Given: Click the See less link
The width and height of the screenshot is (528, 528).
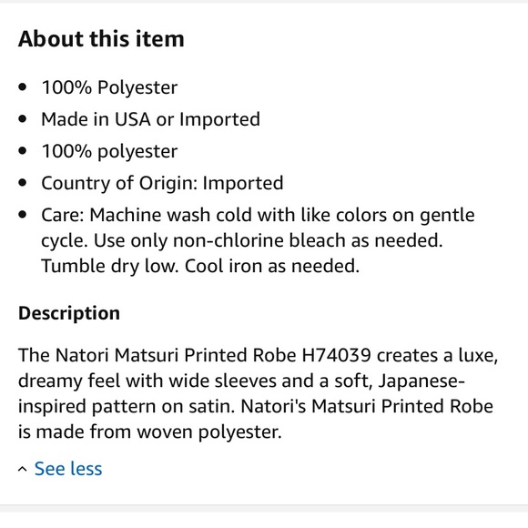Looking at the screenshot, I should pos(68,469).
